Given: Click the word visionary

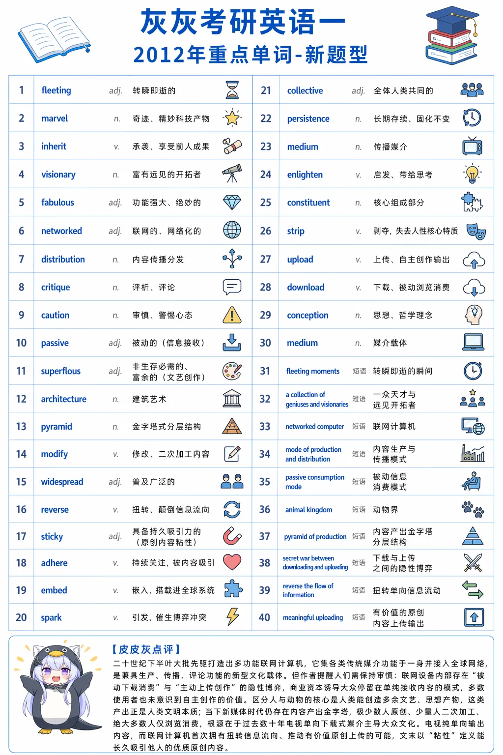Looking at the screenshot, I should click(x=58, y=174).
